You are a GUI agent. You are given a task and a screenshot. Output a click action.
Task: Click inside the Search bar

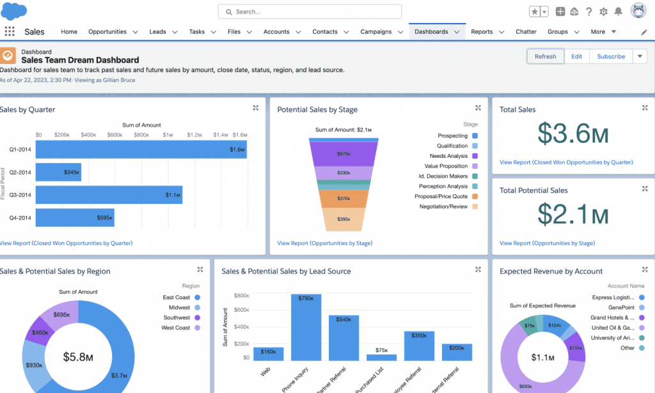[x=310, y=12]
